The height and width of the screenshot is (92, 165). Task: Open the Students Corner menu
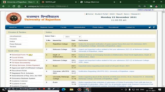tap(47, 27)
